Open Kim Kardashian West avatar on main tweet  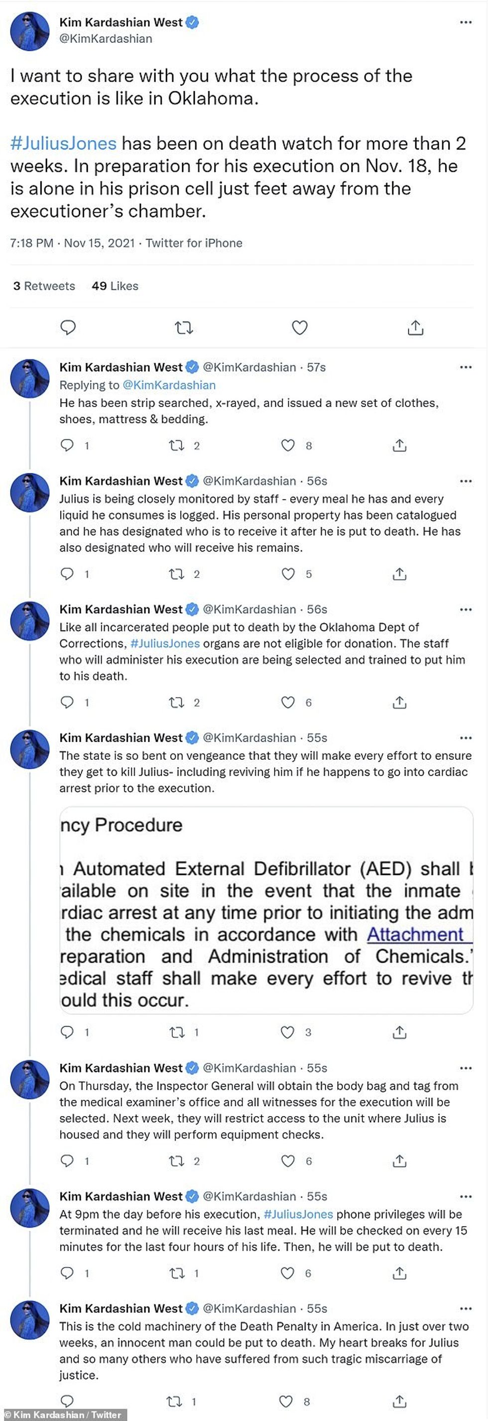[30, 31]
